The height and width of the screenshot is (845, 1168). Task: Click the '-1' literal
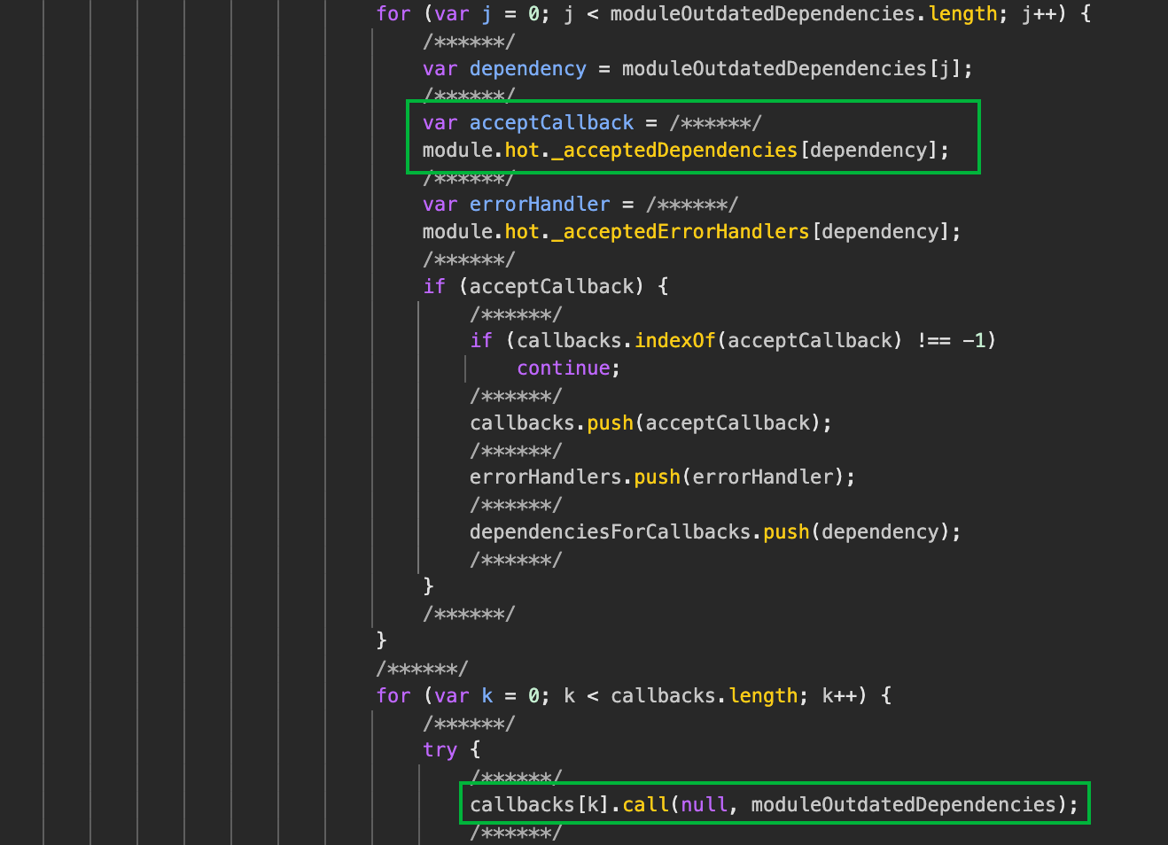pos(975,341)
